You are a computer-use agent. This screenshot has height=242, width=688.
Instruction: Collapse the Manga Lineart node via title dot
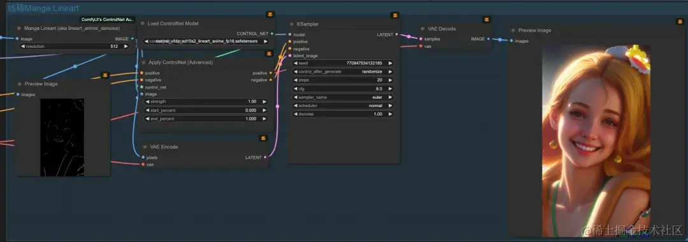click(x=19, y=28)
